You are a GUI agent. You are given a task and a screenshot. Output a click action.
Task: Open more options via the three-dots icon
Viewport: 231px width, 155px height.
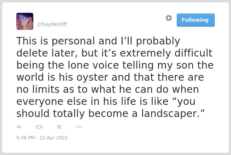(x=79, y=127)
